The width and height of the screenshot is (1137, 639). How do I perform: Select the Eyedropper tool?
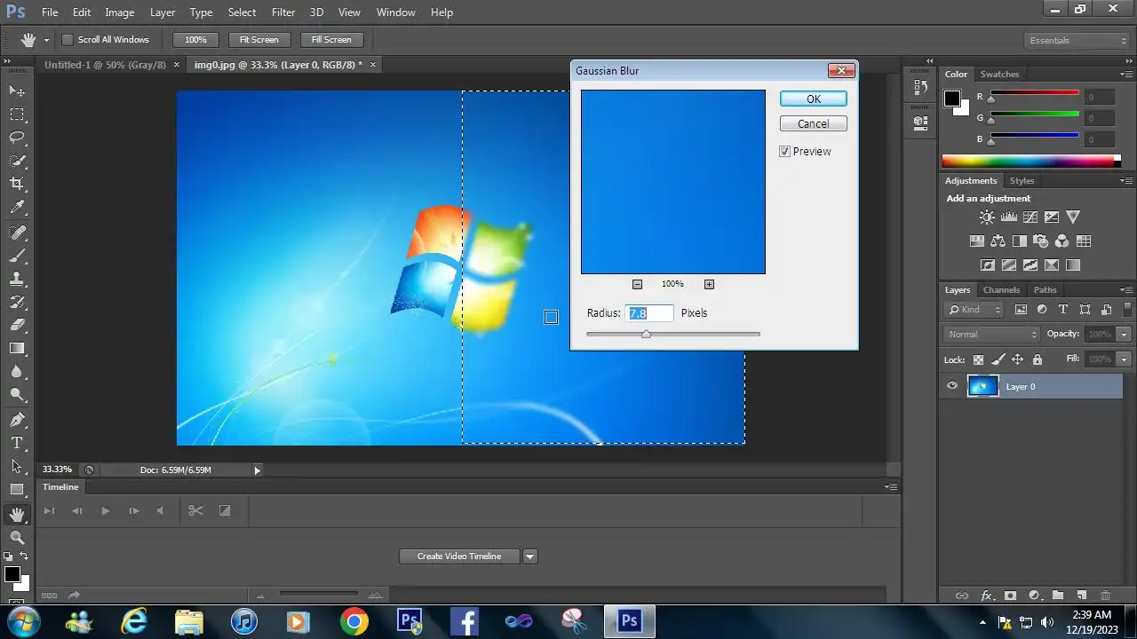(x=17, y=208)
